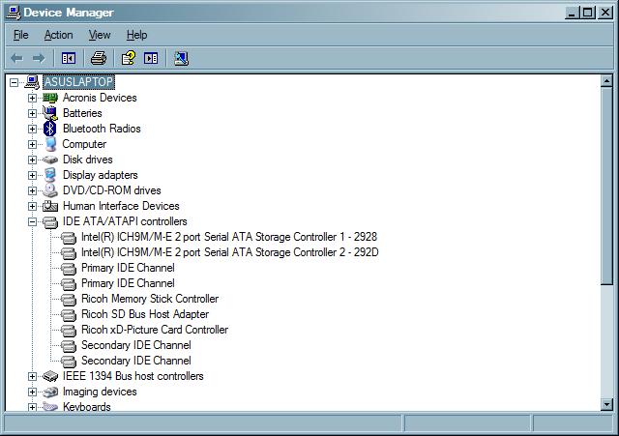The width and height of the screenshot is (619, 436).
Task: Click the Disk drives icon
Action: (50, 160)
